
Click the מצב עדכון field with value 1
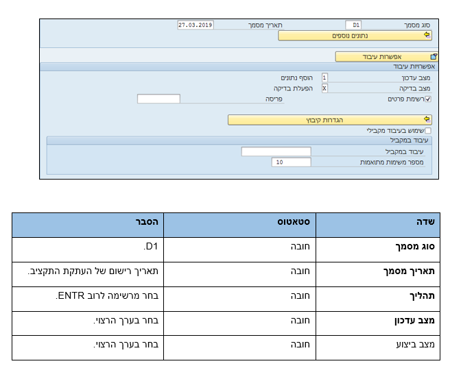pyautogui.click(x=324, y=78)
